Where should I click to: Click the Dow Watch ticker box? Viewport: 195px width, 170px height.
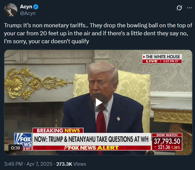click(167, 142)
